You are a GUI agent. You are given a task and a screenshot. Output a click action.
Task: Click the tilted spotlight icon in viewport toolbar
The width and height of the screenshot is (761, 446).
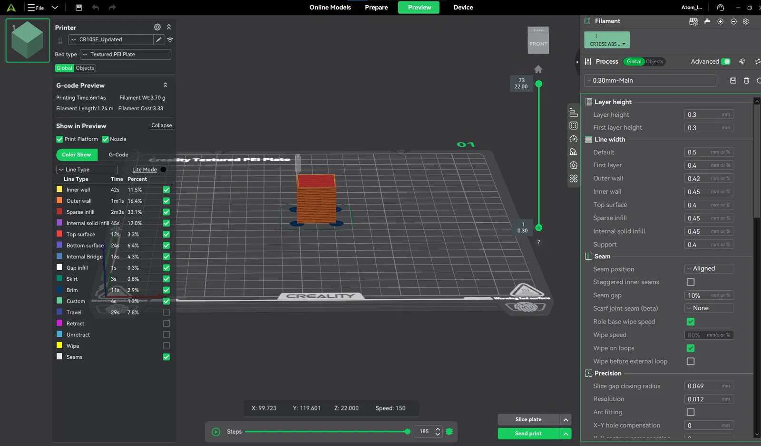point(574,152)
